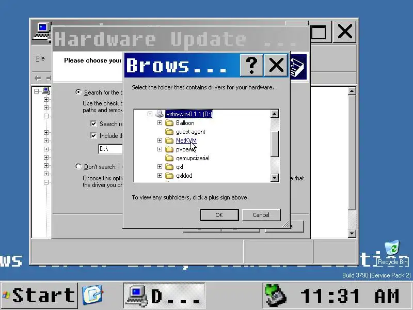
Task: Click the pvpanic folder icon
Action: [x=169, y=149]
